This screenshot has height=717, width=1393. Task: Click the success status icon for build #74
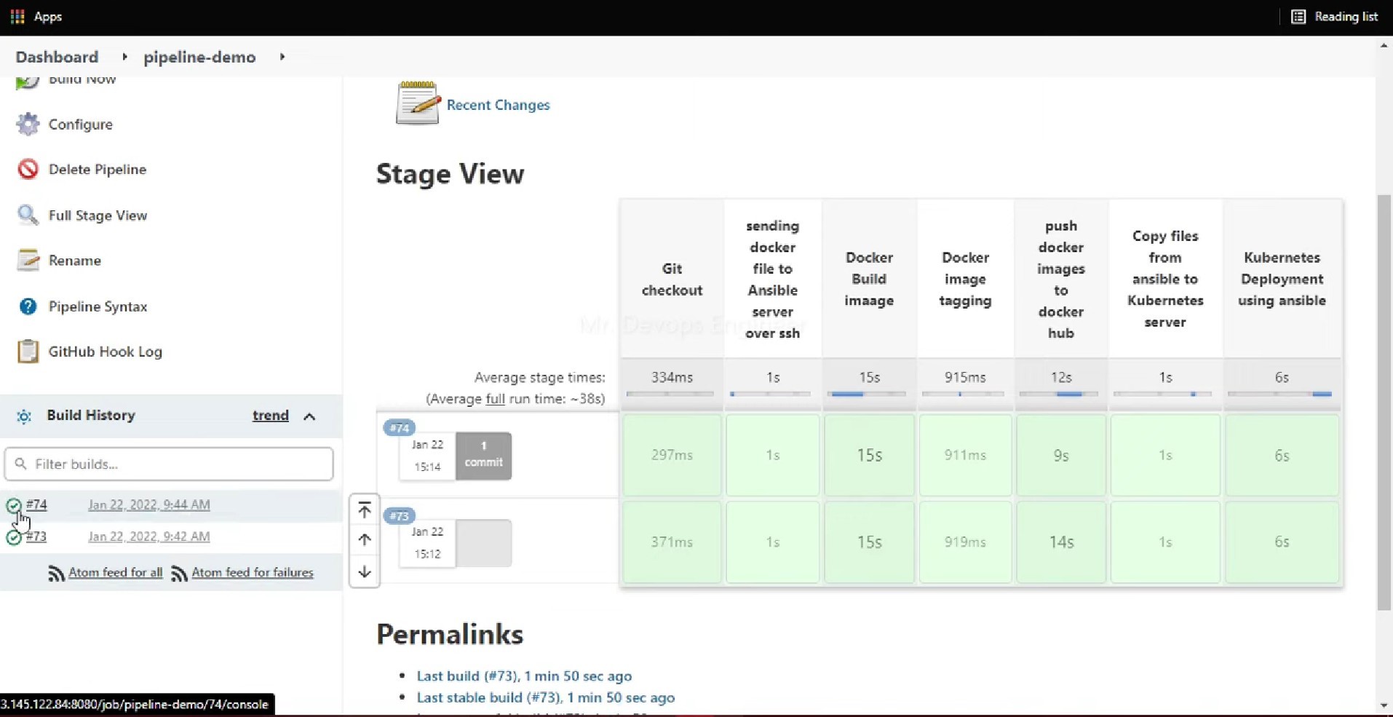coord(14,506)
